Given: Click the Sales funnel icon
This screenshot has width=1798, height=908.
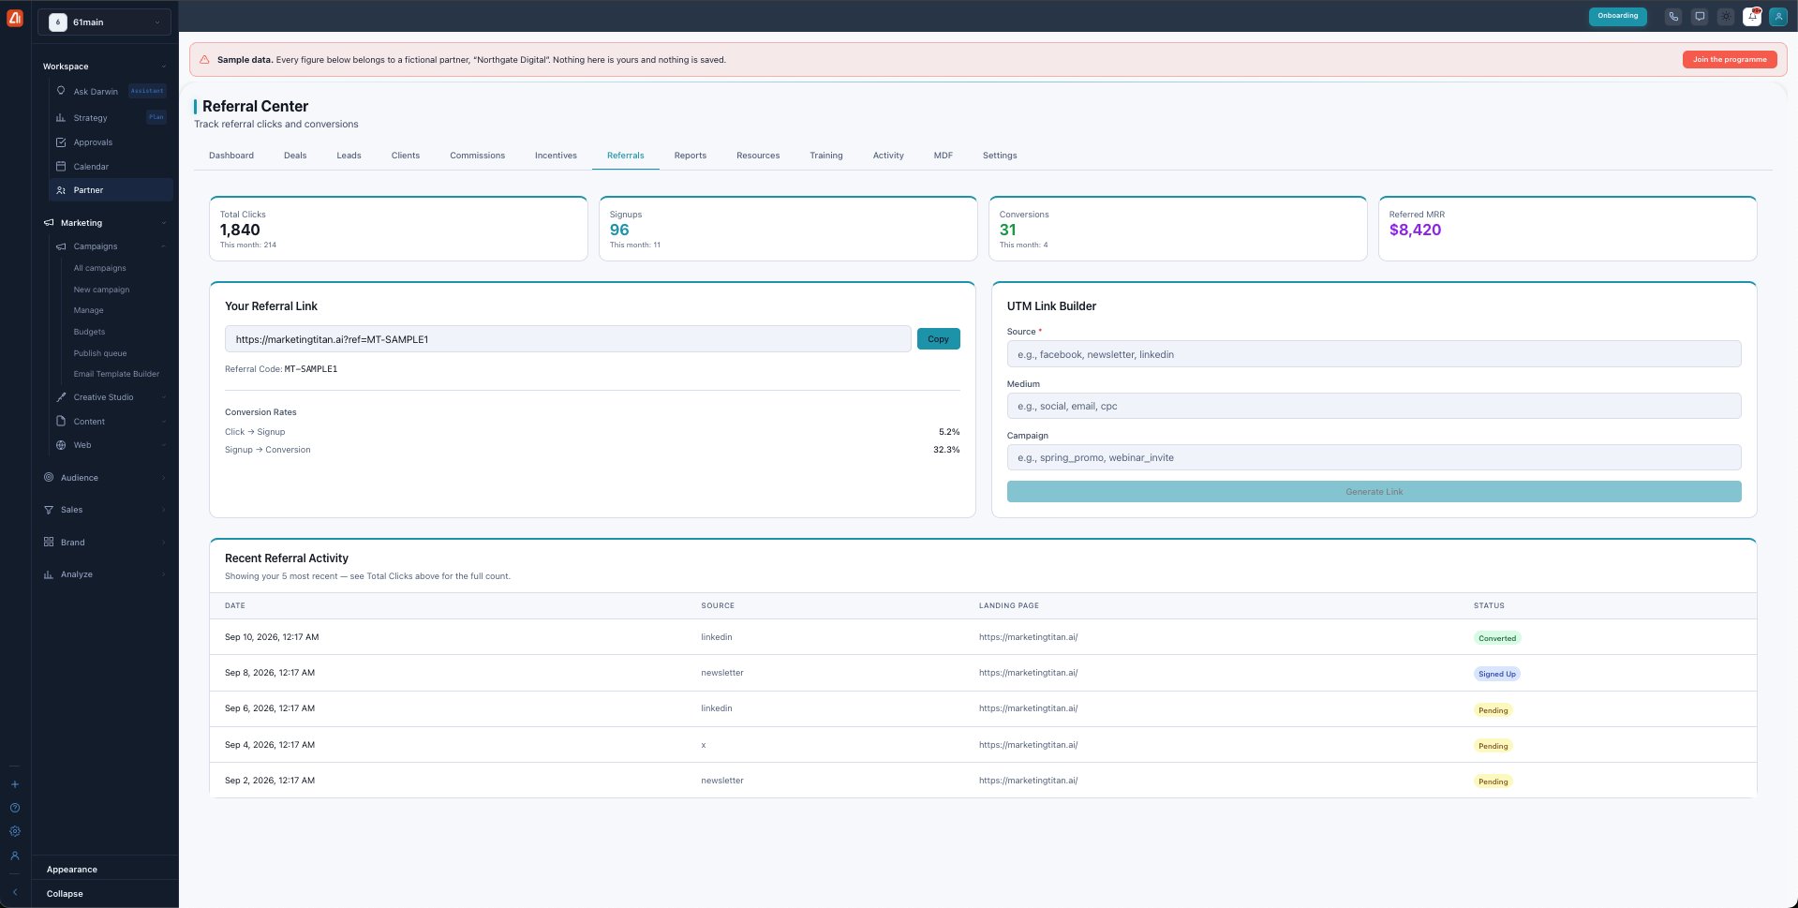Looking at the screenshot, I should coord(49,510).
